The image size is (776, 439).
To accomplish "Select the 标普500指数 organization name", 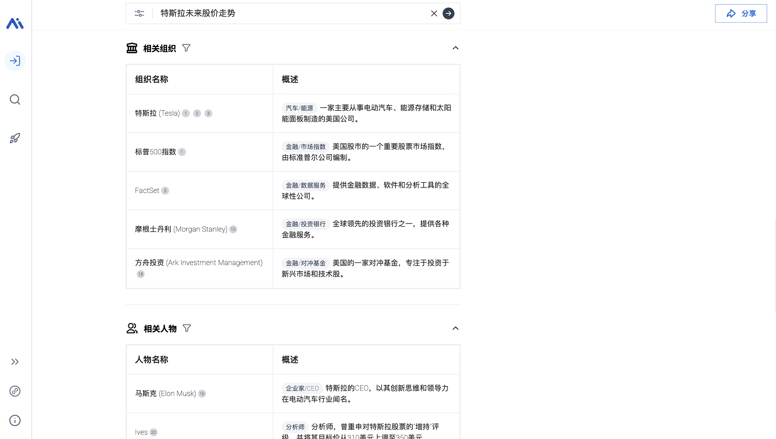I will [x=156, y=152].
